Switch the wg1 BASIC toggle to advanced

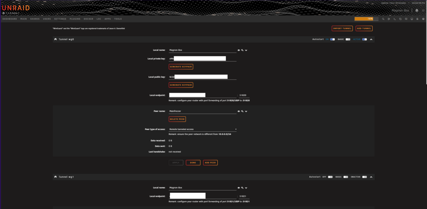point(345,177)
